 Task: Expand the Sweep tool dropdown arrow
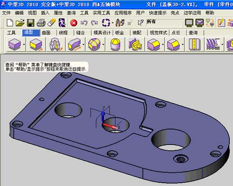(83, 45)
